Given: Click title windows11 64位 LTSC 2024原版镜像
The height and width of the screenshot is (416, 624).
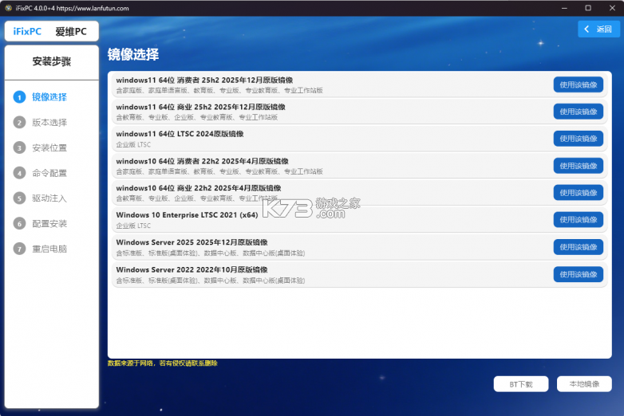Looking at the screenshot, I should pyautogui.click(x=180, y=134).
